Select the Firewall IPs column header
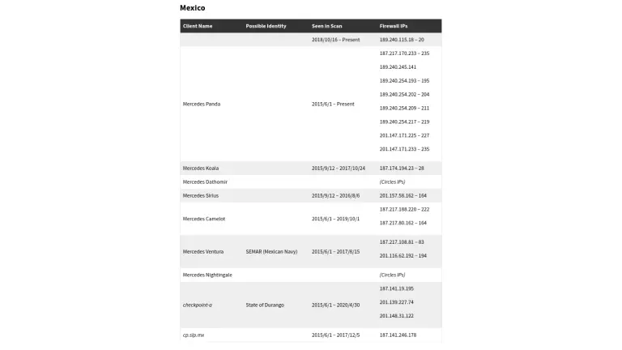 pos(394,26)
